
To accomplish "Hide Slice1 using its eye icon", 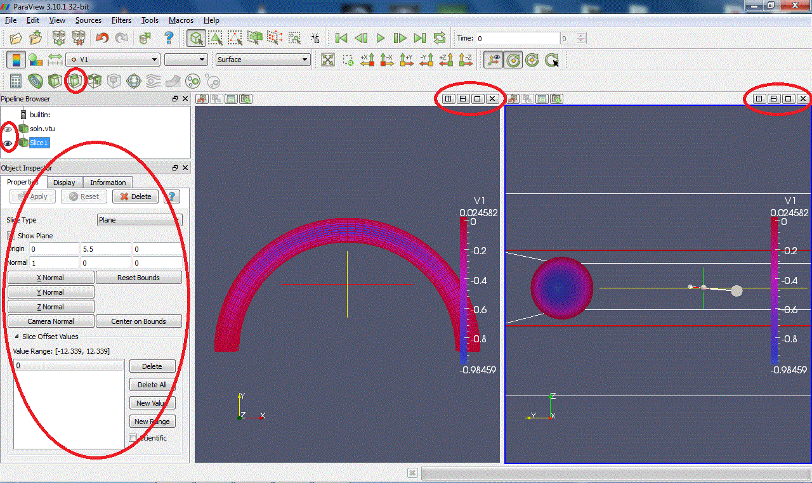I will (x=8, y=143).
